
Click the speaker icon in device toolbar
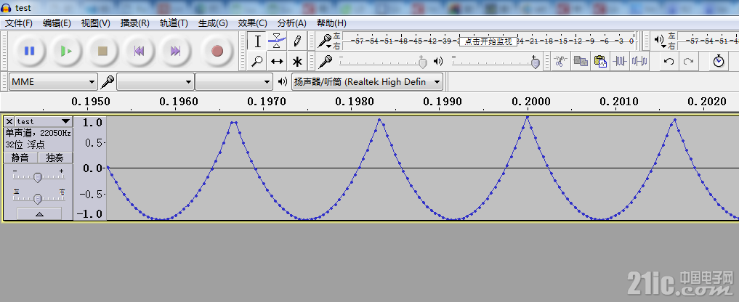coord(283,82)
